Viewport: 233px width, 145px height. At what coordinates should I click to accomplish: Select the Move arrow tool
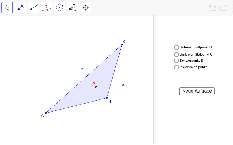click(7, 8)
